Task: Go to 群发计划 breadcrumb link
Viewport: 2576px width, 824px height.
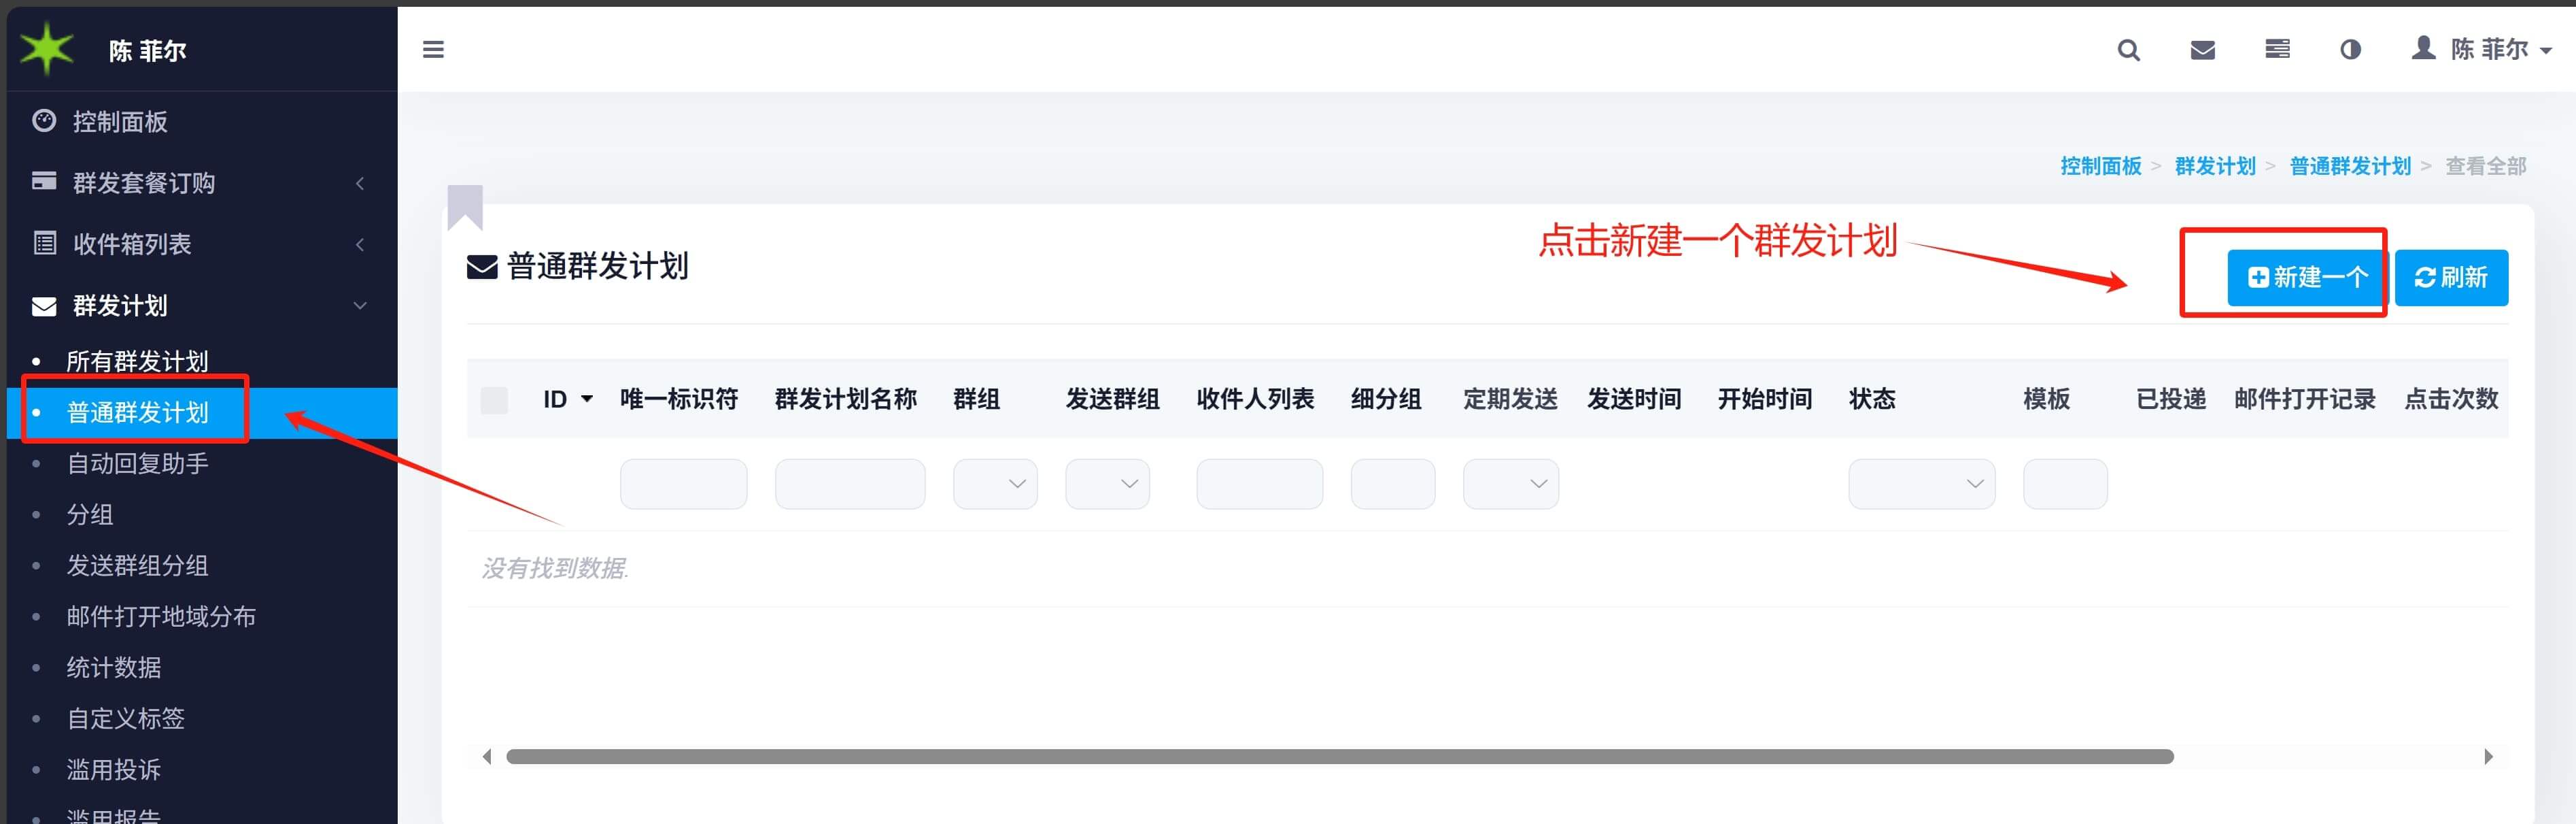Action: click(x=2215, y=166)
